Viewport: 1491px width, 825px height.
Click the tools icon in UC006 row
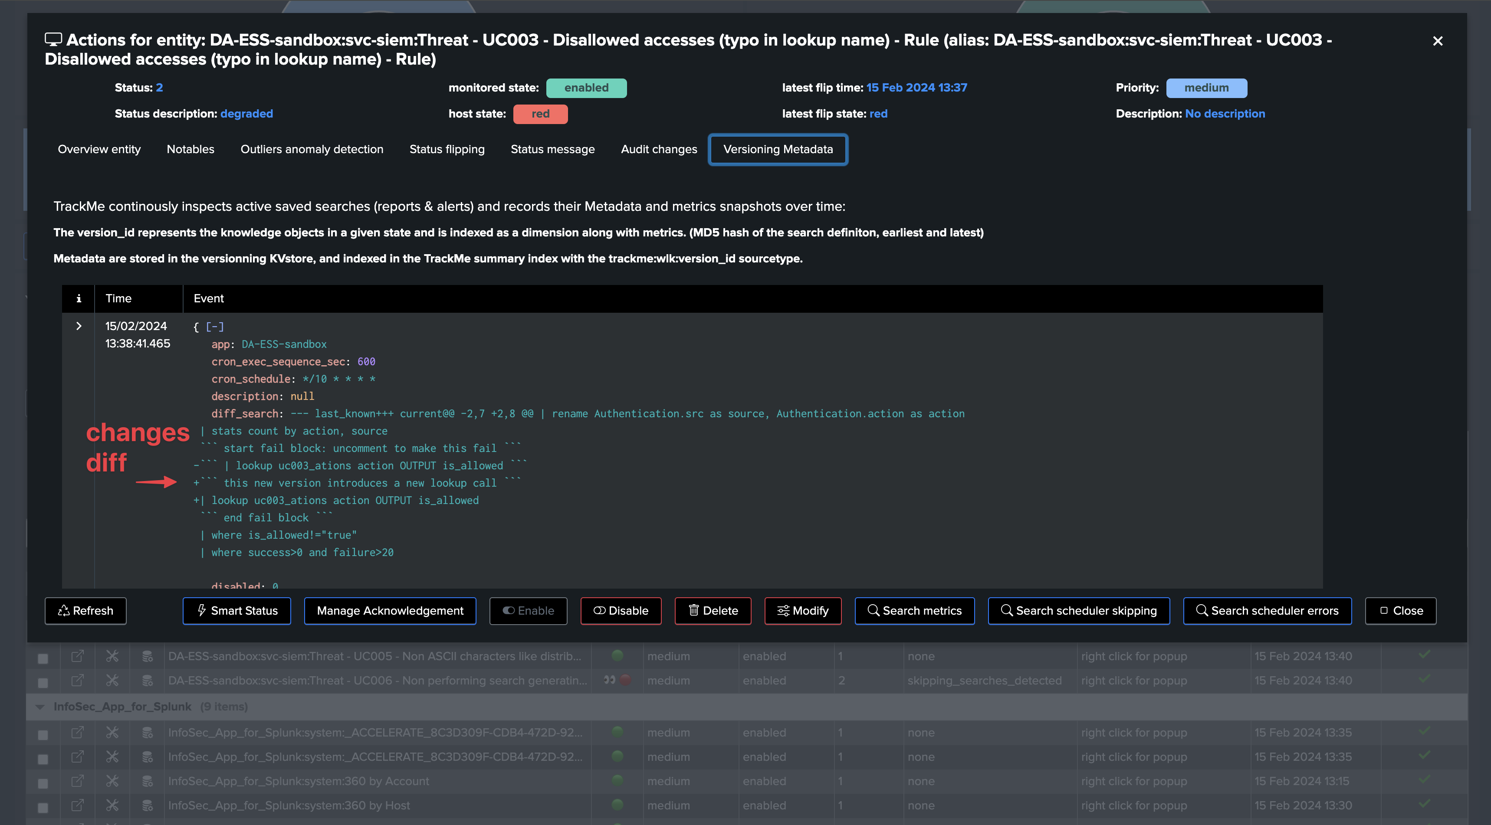[x=112, y=681]
